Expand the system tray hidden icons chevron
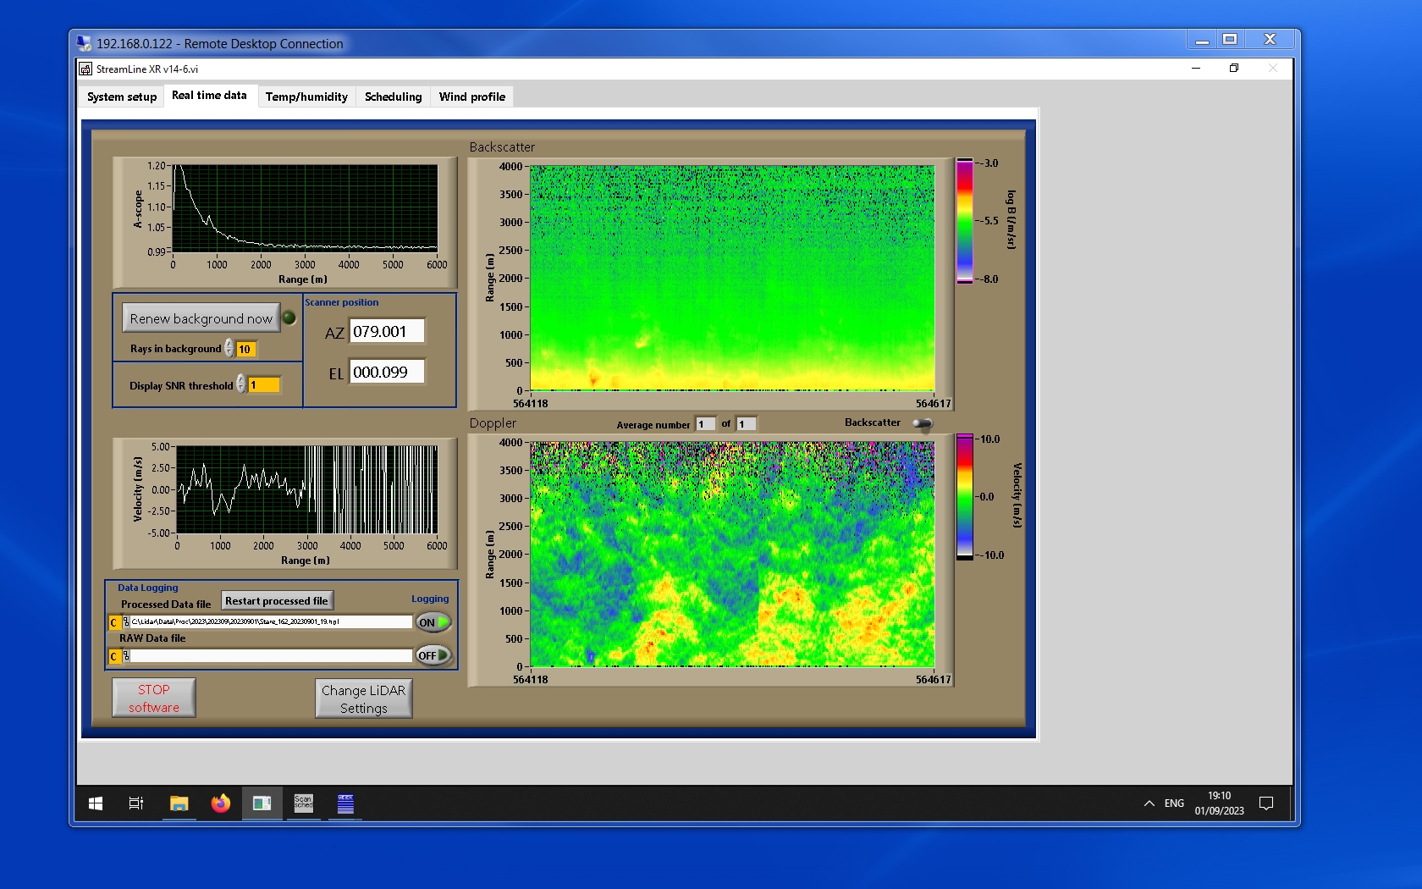The width and height of the screenshot is (1422, 889). tap(1149, 803)
